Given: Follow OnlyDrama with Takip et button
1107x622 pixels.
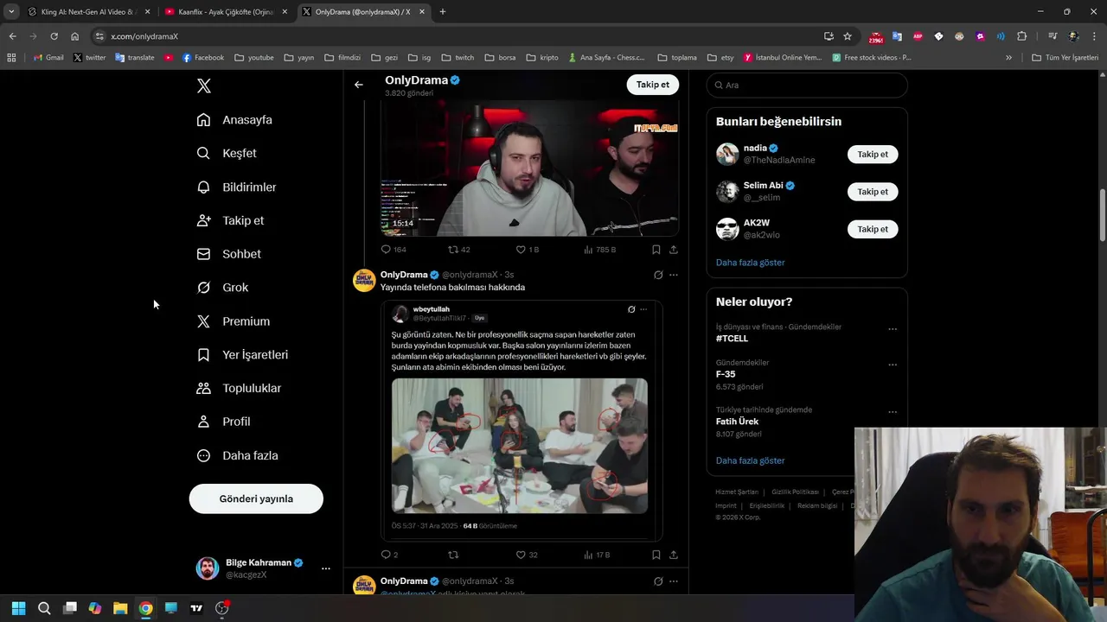Looking at the screenshot, I should pyautogui.click(x=653, y=85).
